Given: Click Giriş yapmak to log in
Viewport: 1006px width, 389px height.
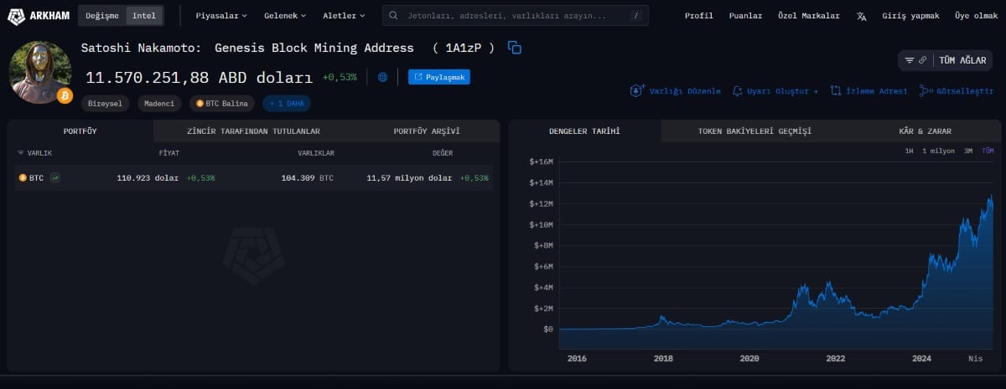Looking at the screenshot, I should [x=910, y=16].
